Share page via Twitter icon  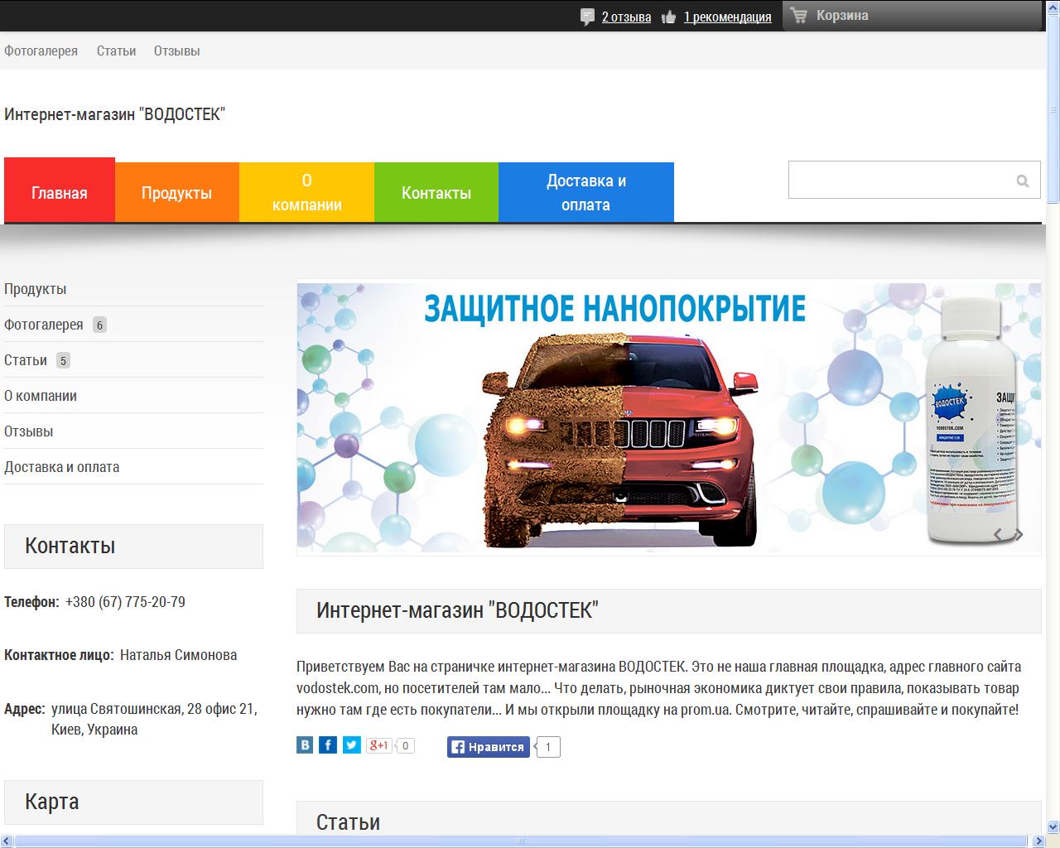pyautogui.click(x=352, y=745)
